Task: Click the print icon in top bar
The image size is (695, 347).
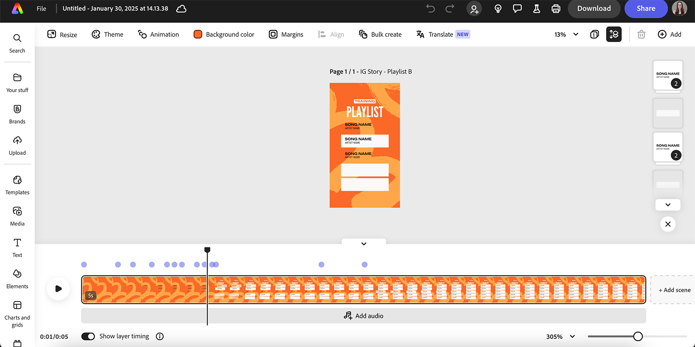Action: point(556,9)
